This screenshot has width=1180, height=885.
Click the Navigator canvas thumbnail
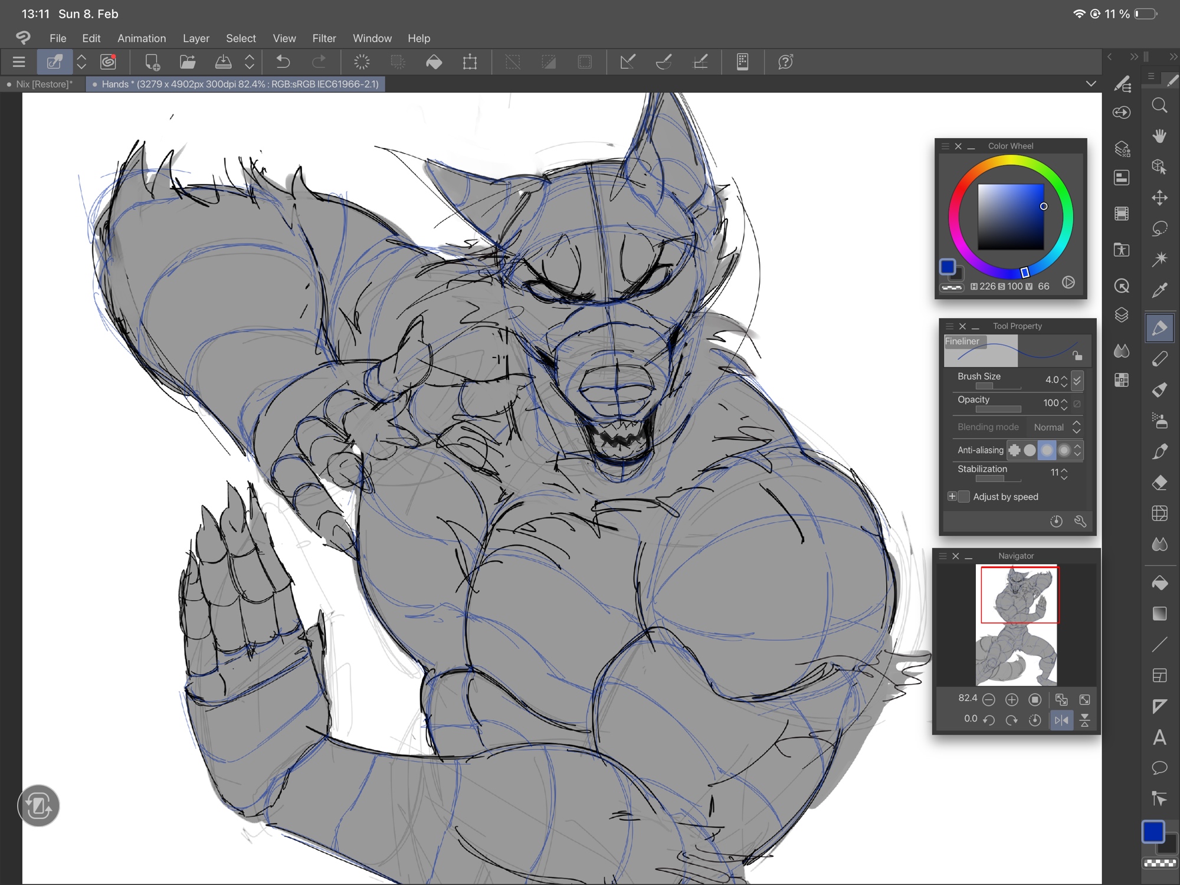(x=1017, y=625)
